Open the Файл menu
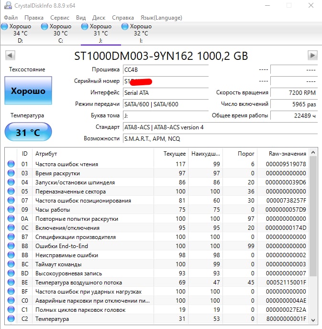 (11, 18)
